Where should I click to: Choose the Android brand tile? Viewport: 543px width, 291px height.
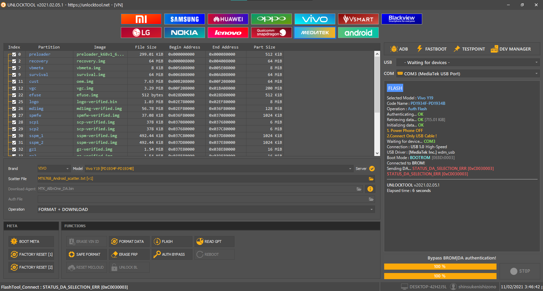tap(358, 33)
